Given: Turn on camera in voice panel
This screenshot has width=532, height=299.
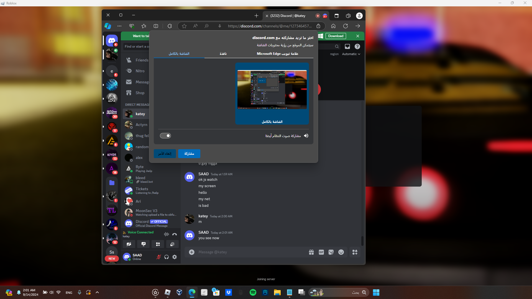Looking at the screenshot, I should [x=129, y=244].
